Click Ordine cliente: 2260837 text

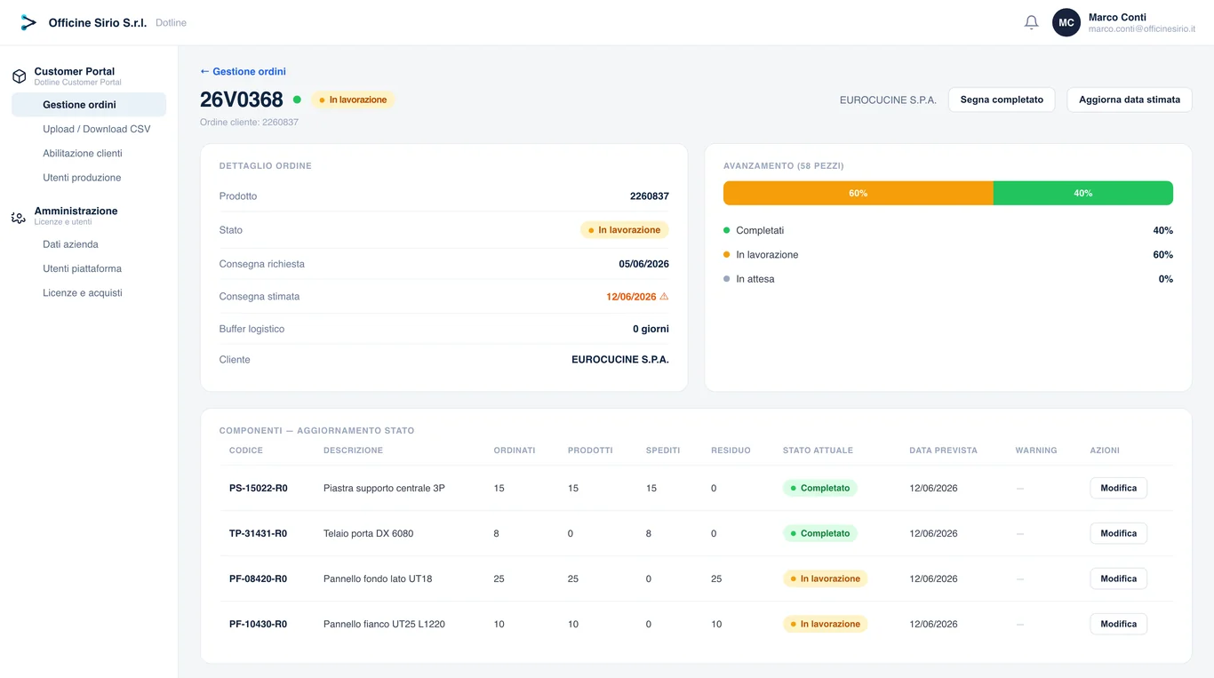click(249, 122)
